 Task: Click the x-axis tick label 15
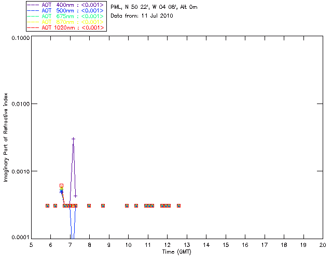(x=226, y=245)
